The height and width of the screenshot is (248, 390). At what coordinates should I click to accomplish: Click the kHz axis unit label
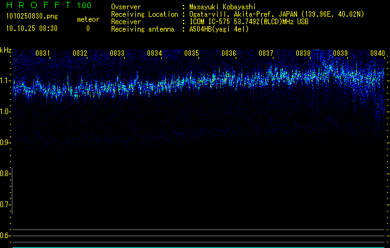point(6,50)
